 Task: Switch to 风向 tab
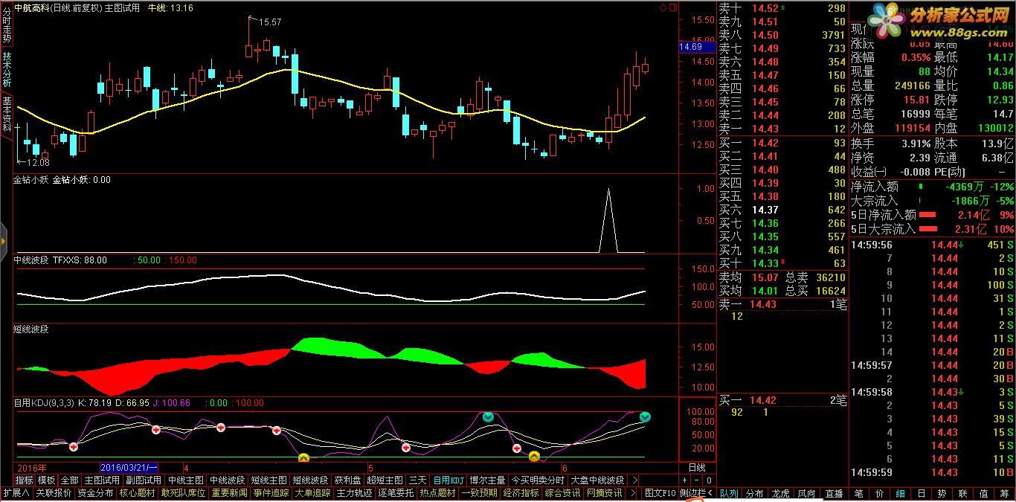pos(806,493)
